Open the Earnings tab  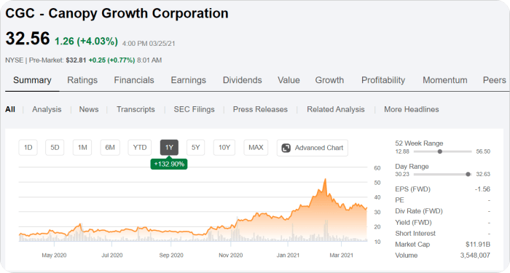[188, 80]
